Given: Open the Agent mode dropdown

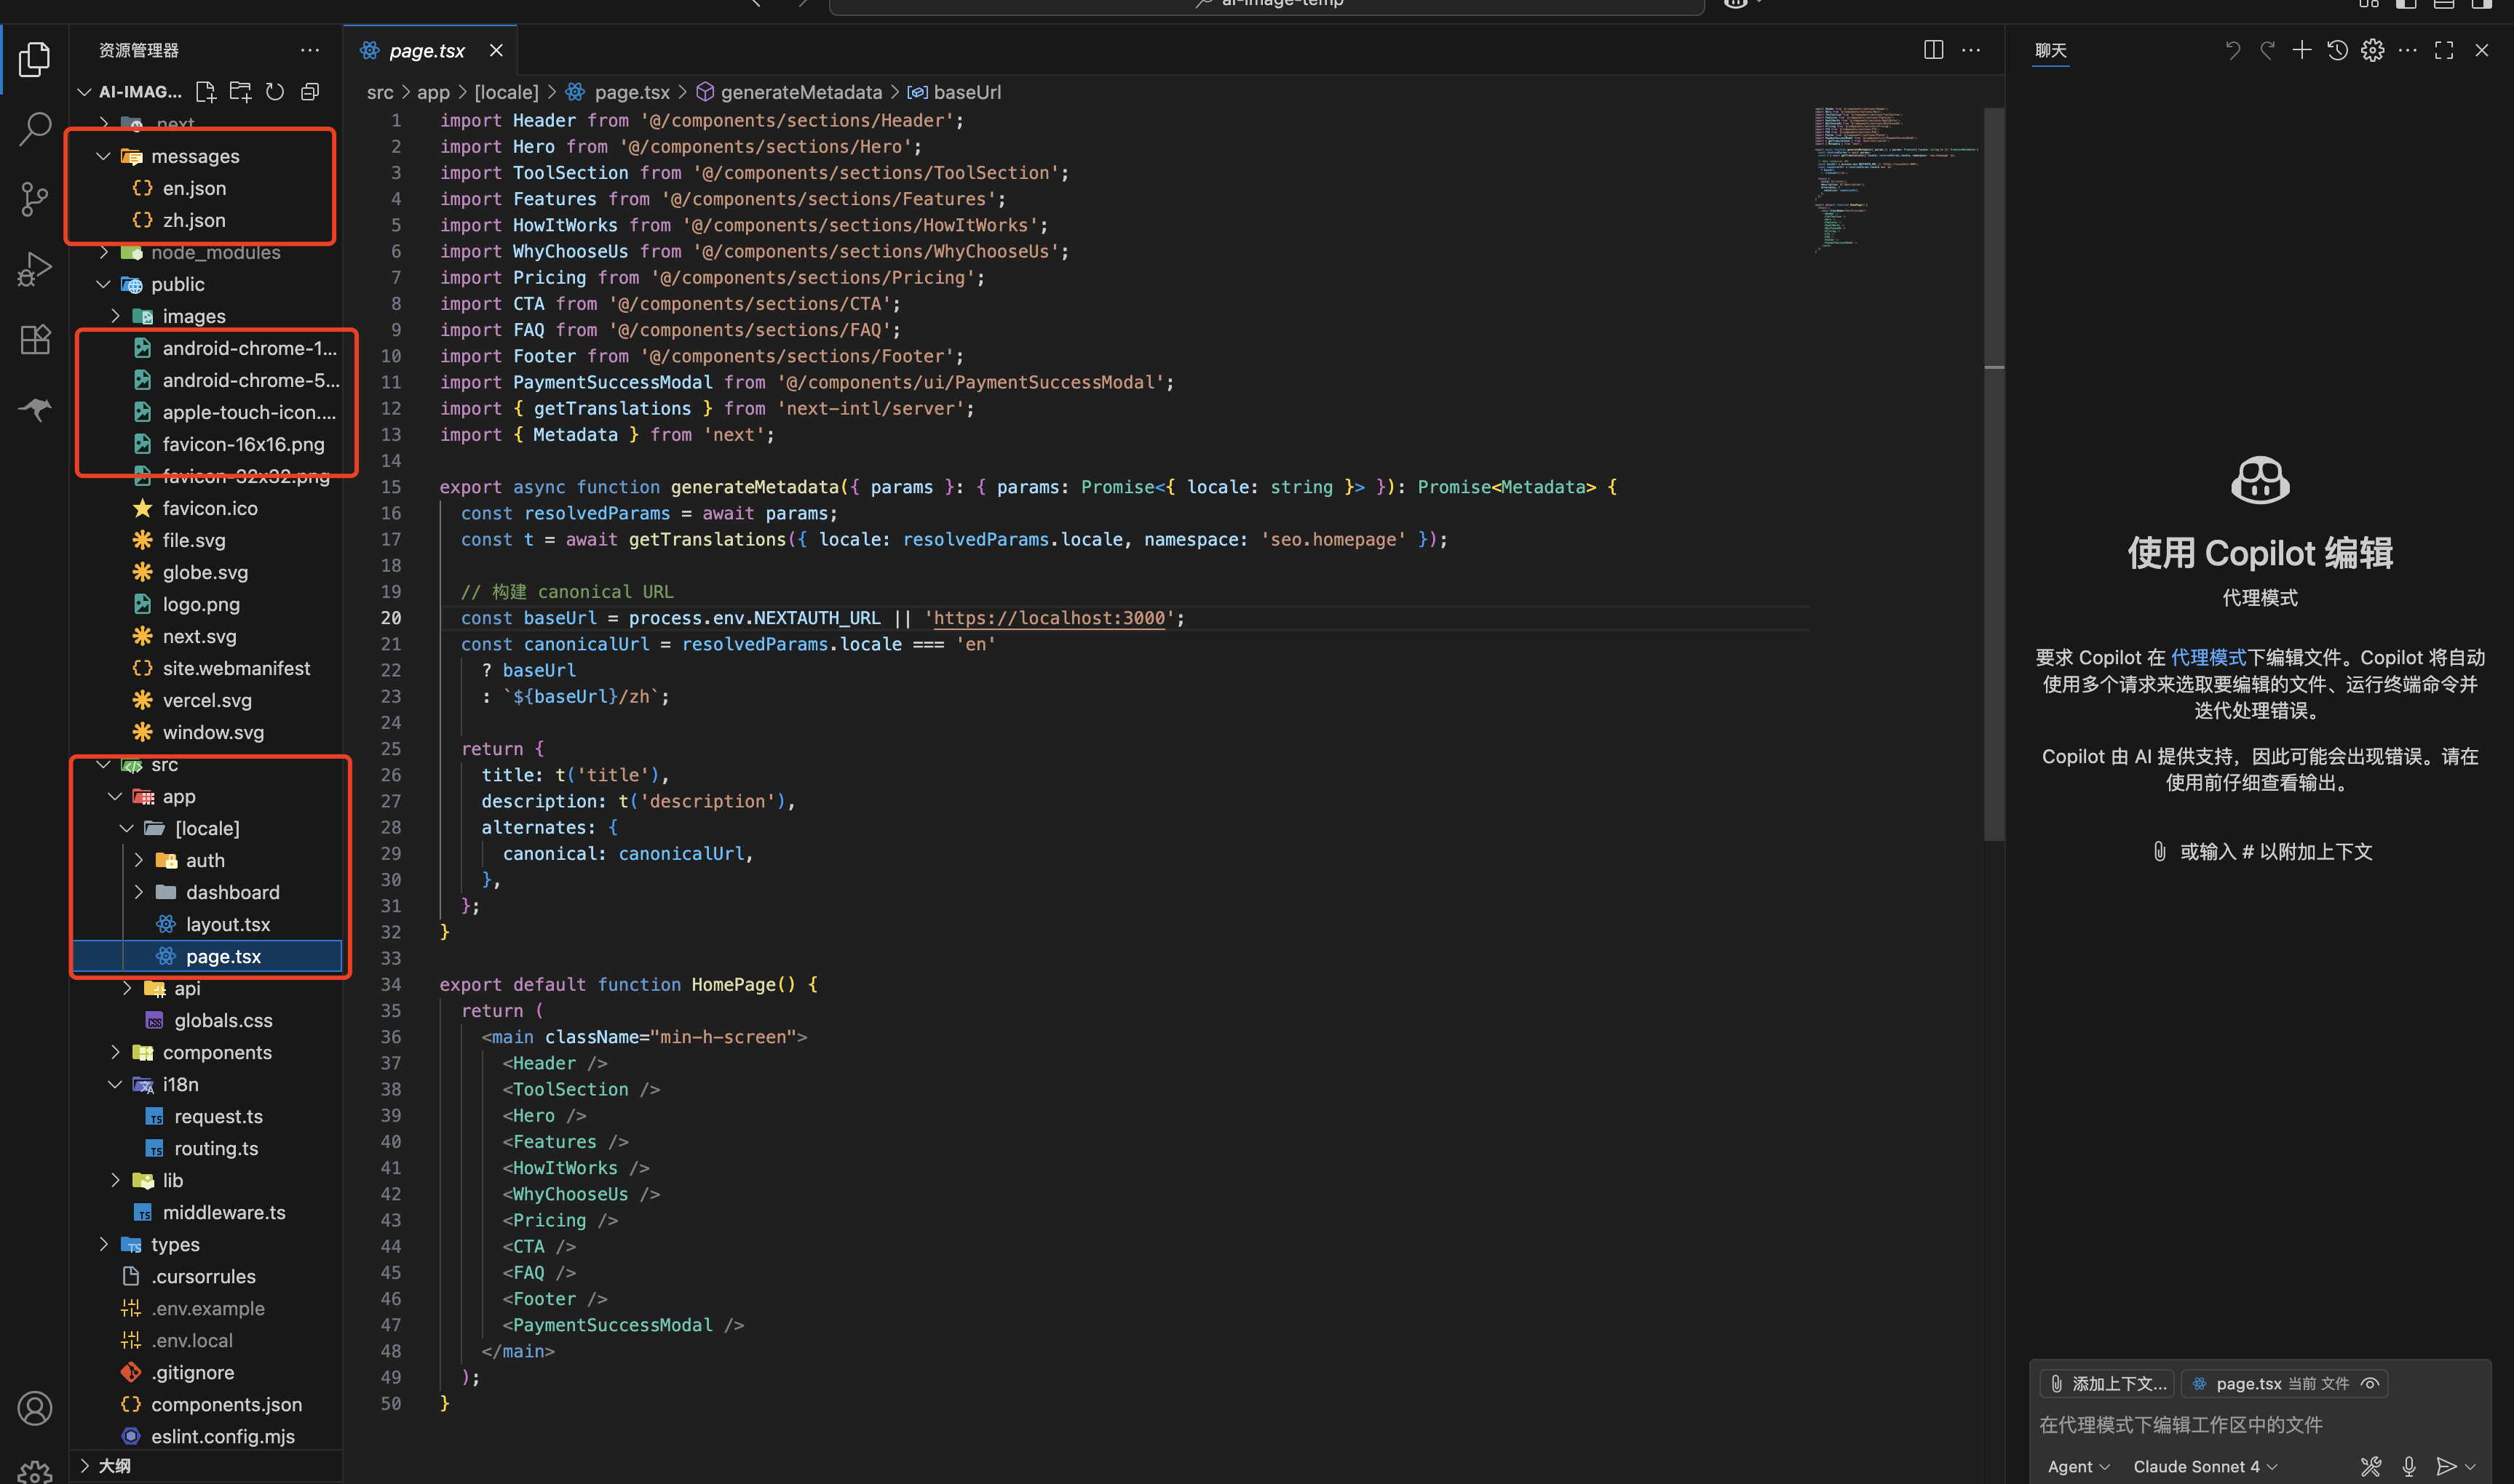Looking at the screenshot, I should click(x=2078, y=1466).
